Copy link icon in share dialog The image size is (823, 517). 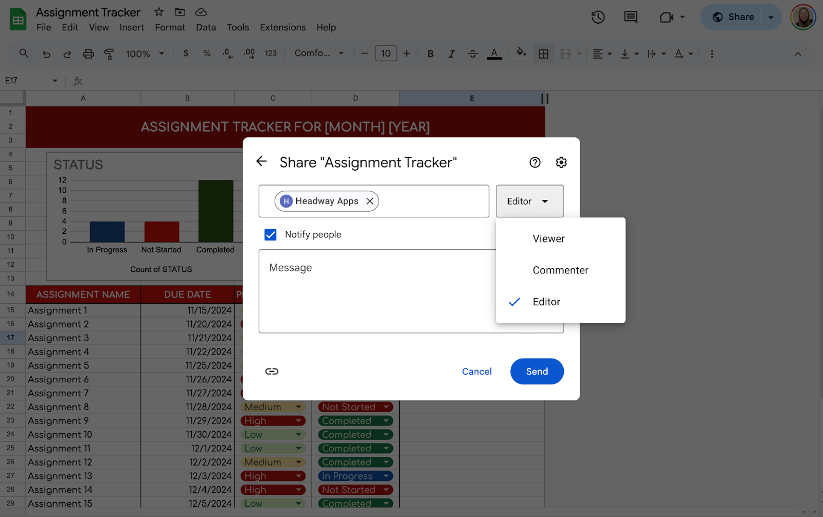[272, 372]
